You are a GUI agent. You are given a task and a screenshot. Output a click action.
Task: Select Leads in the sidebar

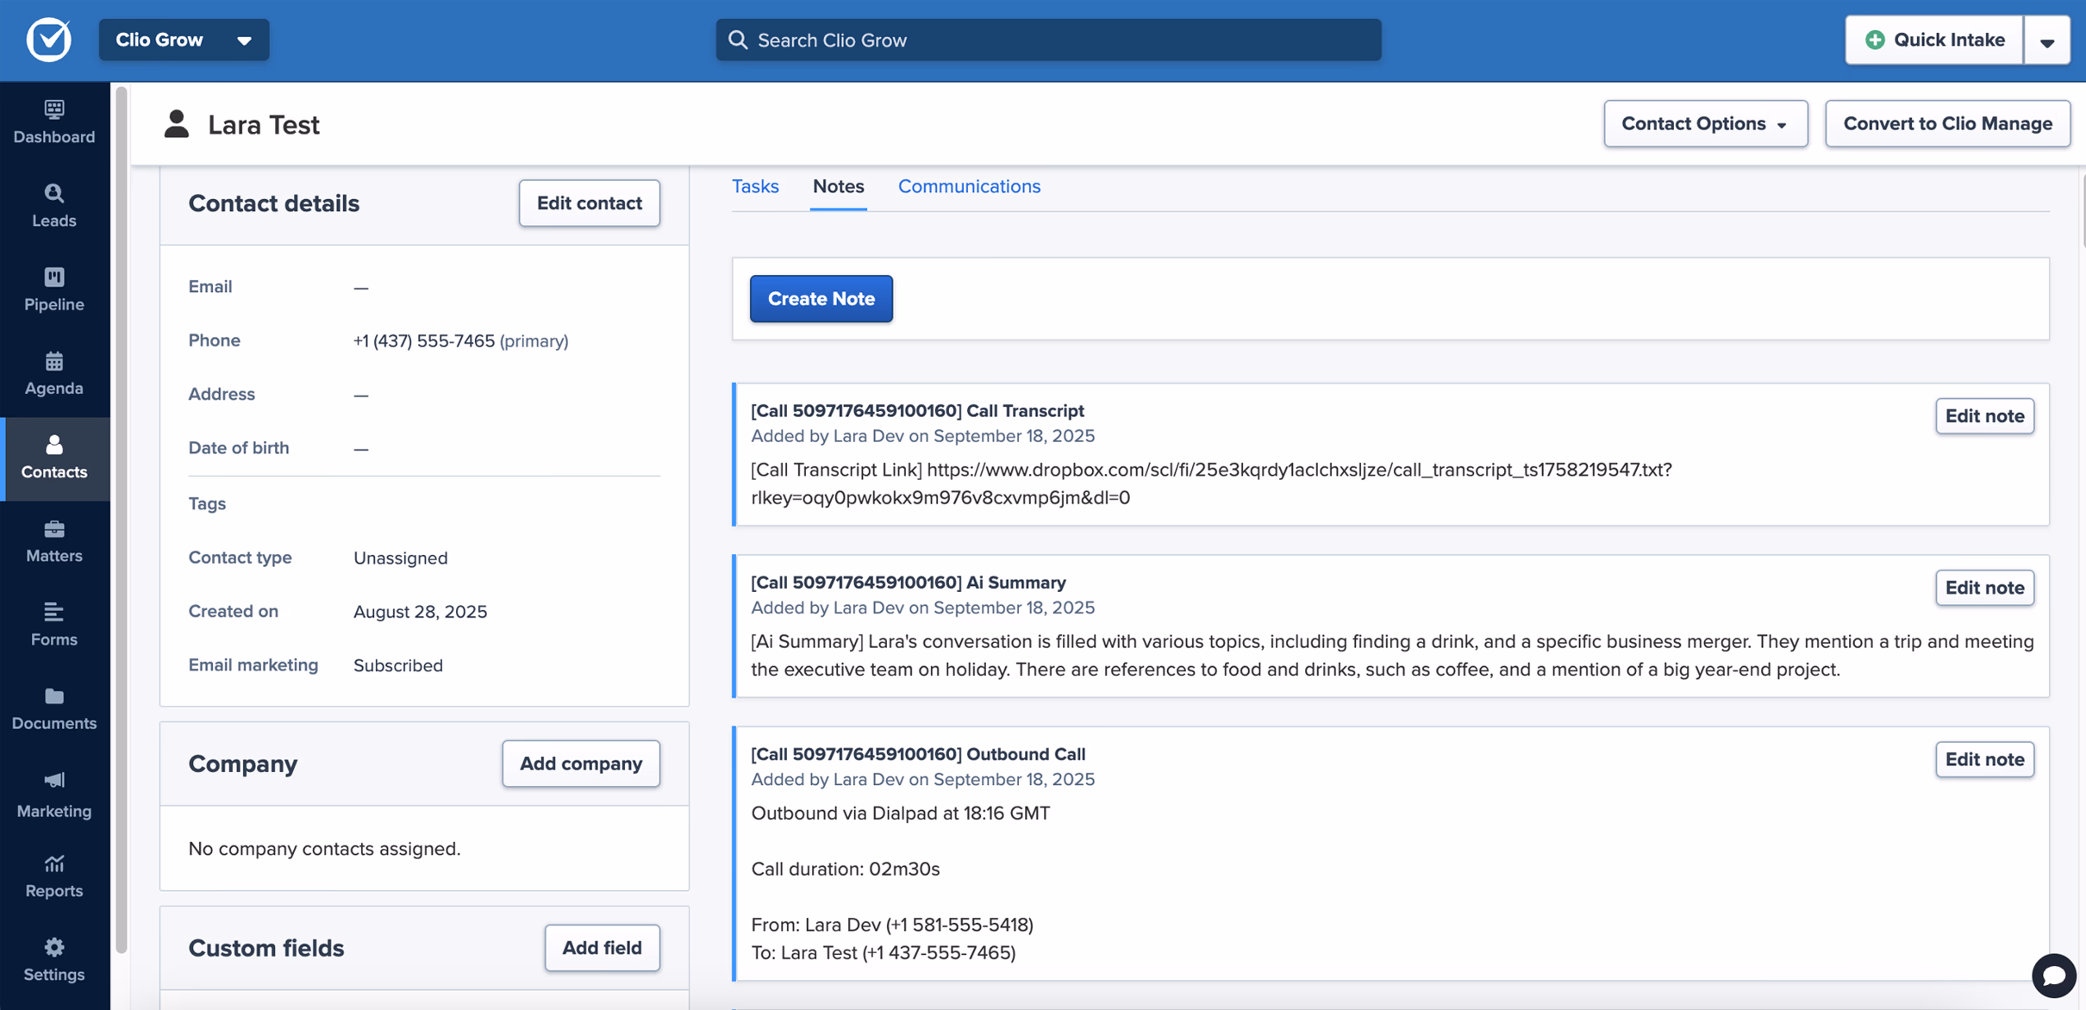pos(53,205)
